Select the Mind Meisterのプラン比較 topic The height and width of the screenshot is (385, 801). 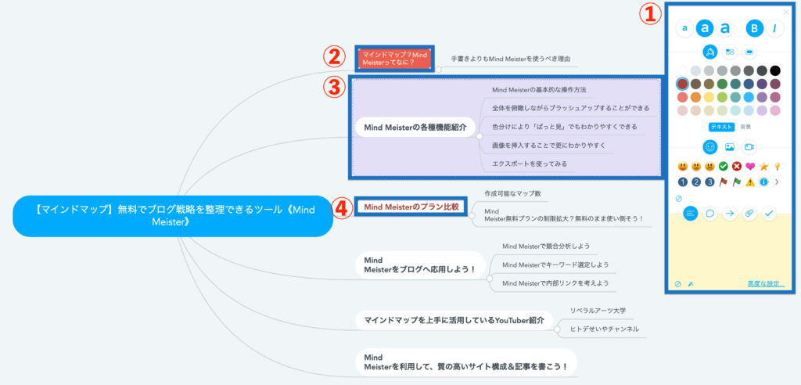coord(411,207)
